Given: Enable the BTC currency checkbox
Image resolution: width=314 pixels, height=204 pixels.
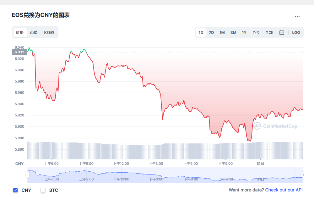Looking at the screenshot, I should [43, 190].
